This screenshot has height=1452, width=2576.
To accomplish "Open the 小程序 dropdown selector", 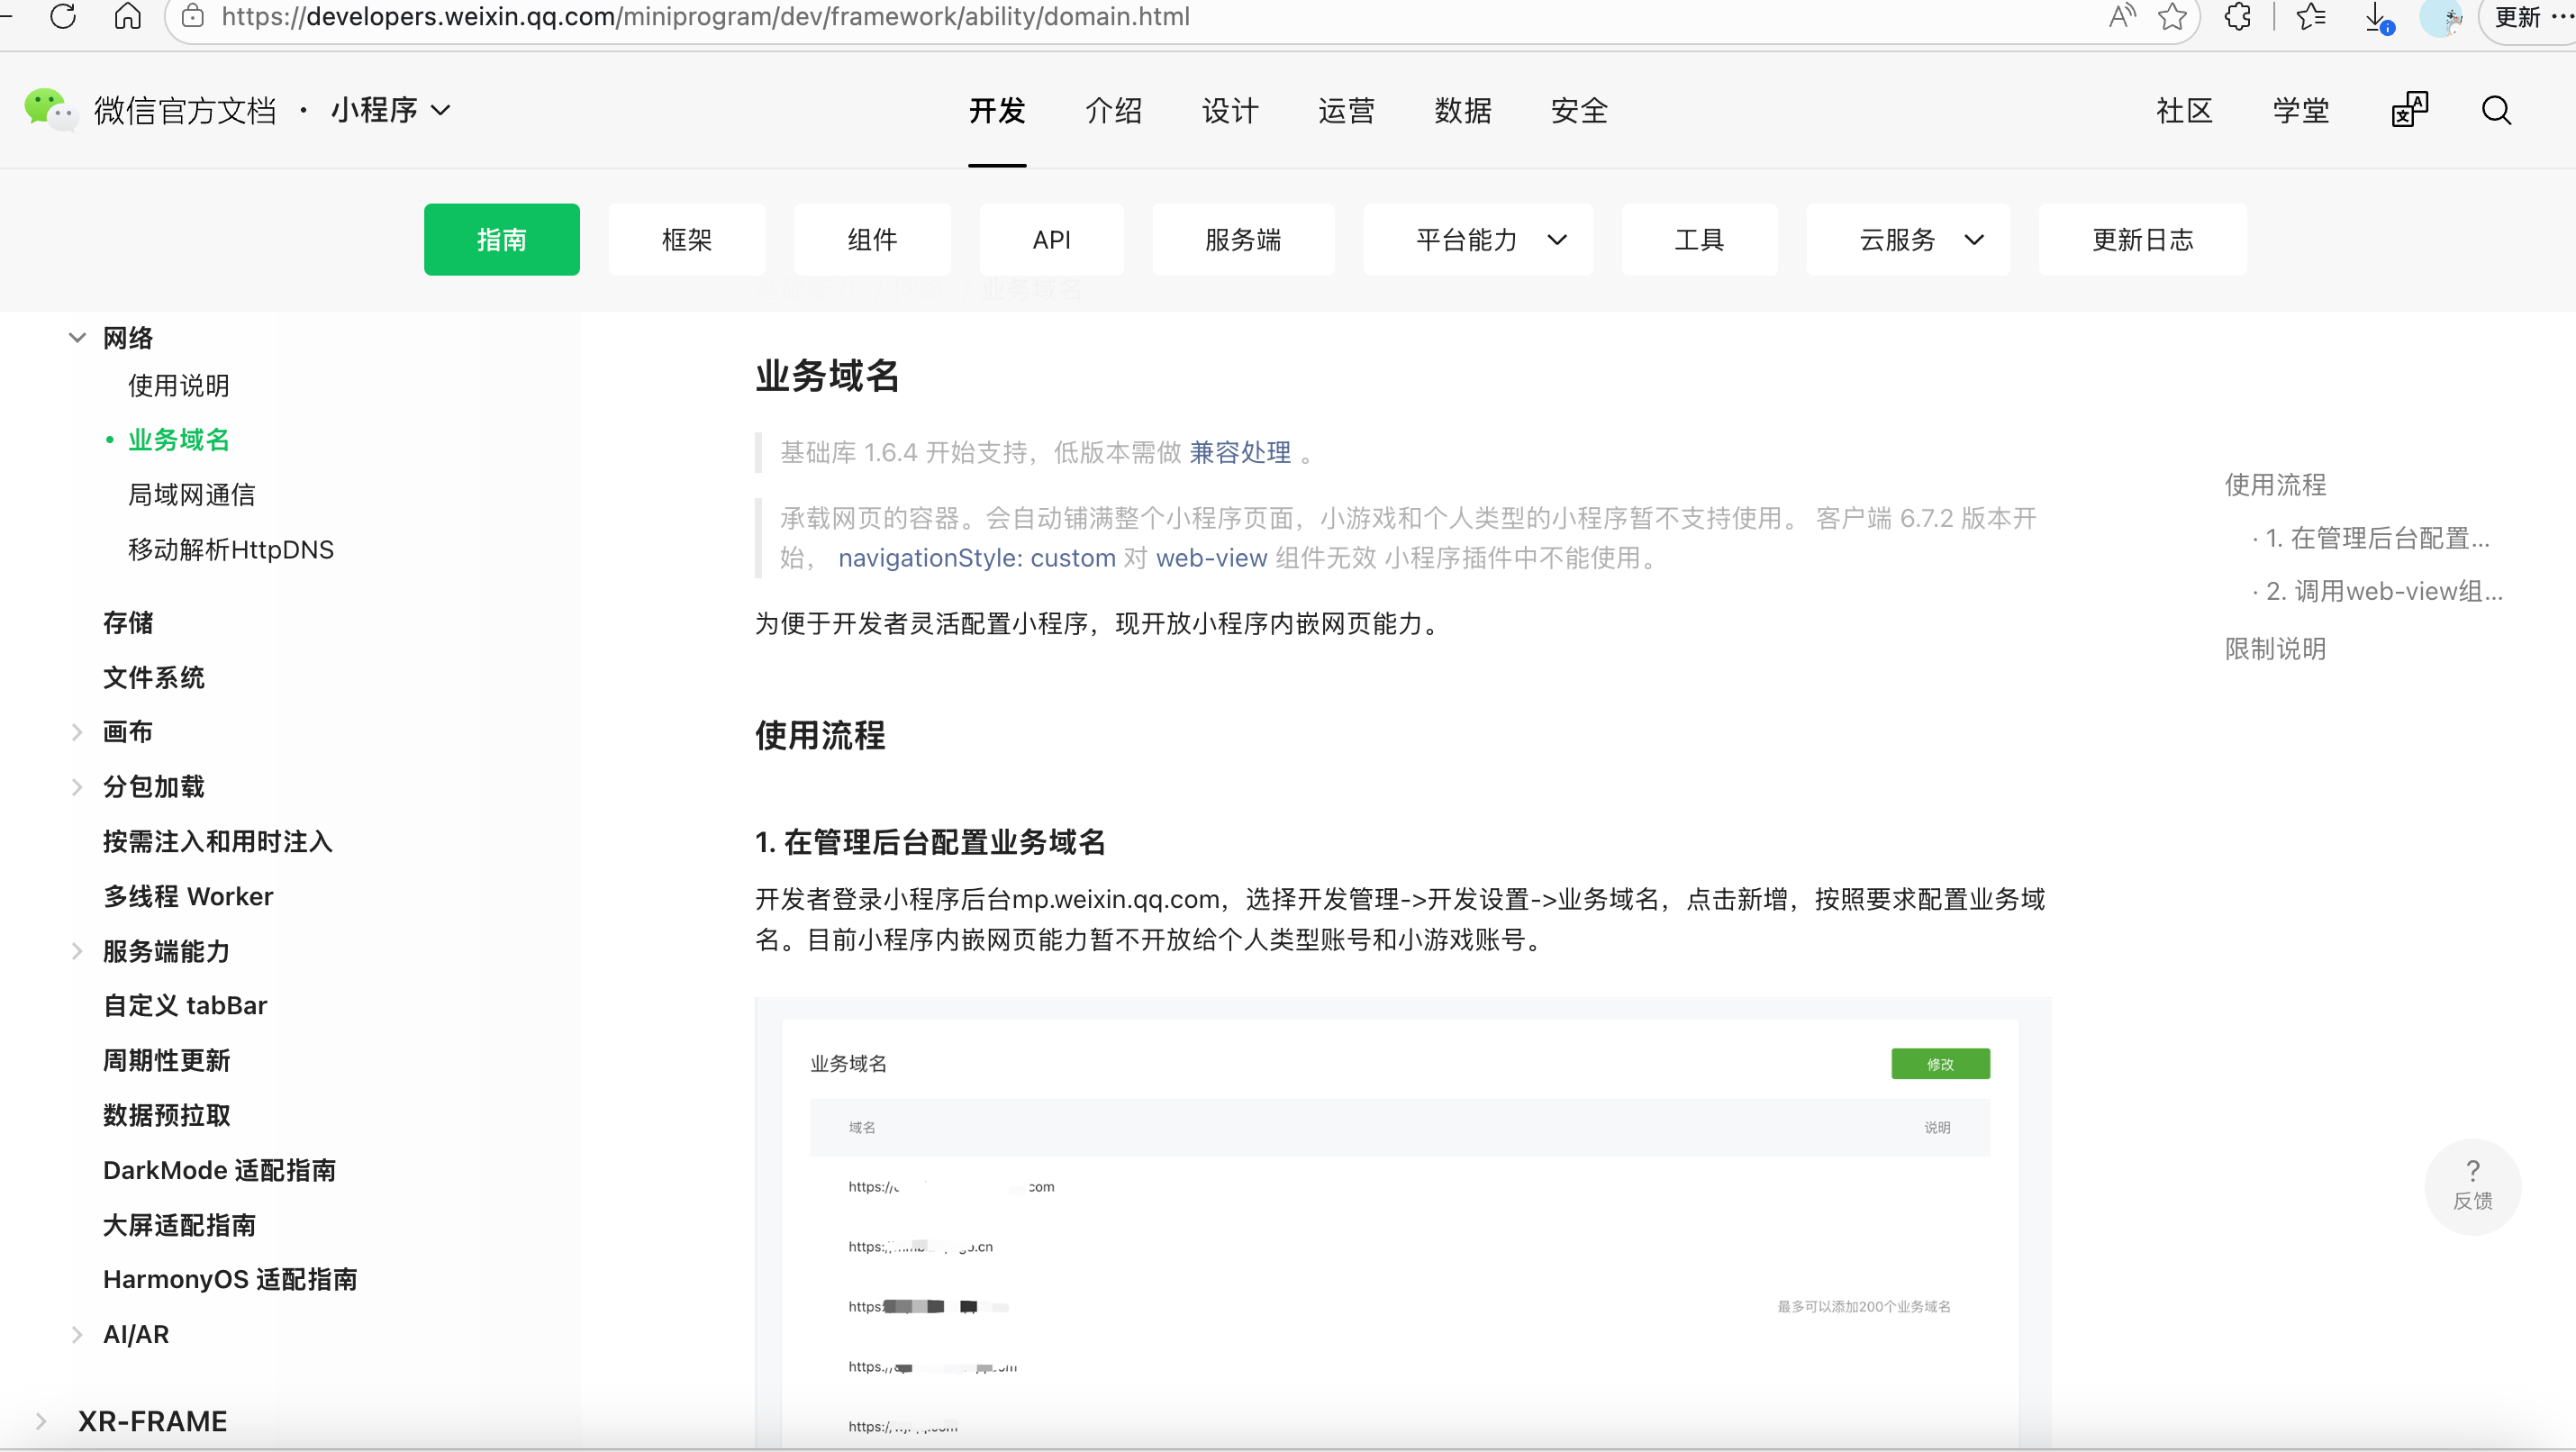I will [x=391, y=110].
